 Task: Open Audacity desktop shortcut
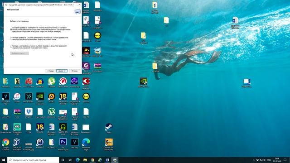click(x=40, y=82)
